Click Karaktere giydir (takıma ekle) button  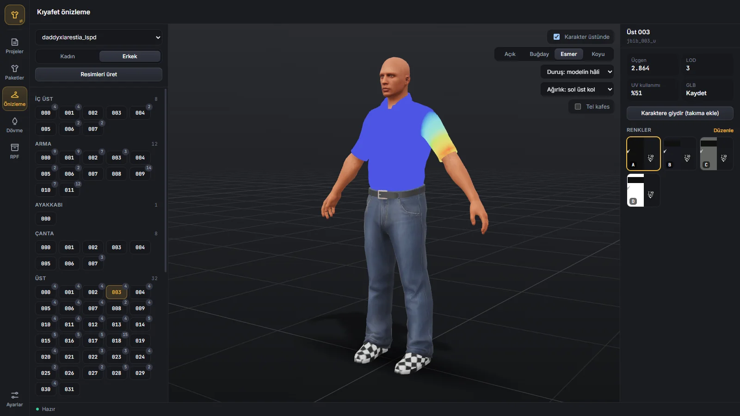680,113
